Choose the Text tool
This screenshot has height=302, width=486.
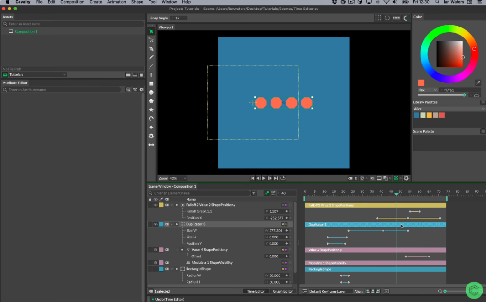coord(151,75)
